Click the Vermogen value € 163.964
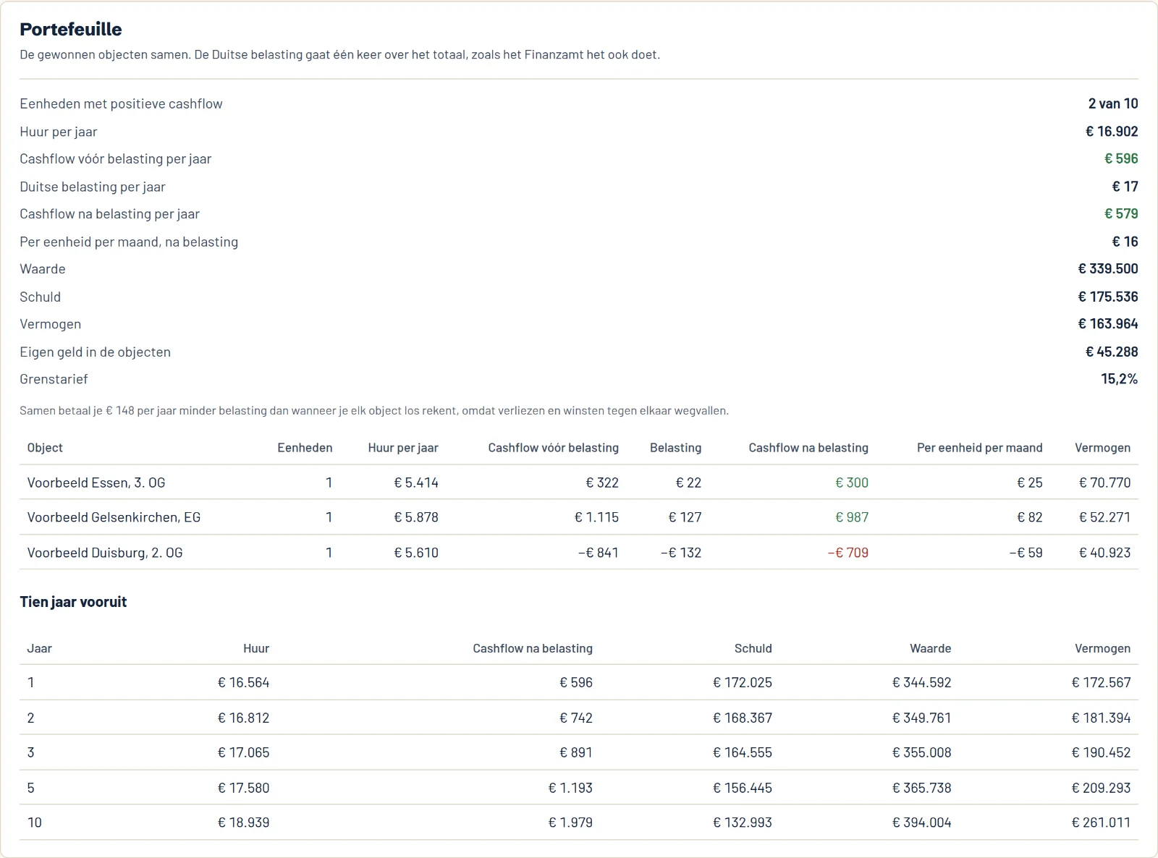Viewport: 1158px width, 858px height. pyautogui.click(x=1108, y=323)
